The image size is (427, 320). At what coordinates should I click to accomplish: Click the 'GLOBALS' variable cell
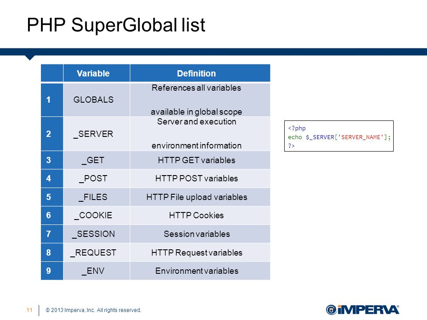[x=97, y=100]
